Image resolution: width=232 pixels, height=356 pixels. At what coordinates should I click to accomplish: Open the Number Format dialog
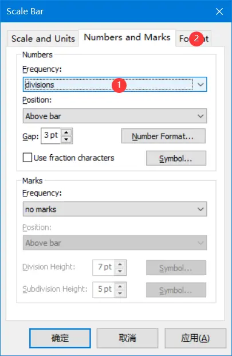click(163, 136)
